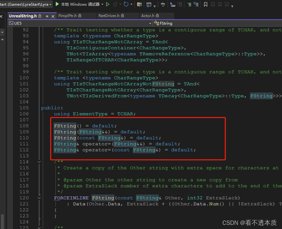Click '@param ExtraSlack' comment on line 118

(90, 186)
